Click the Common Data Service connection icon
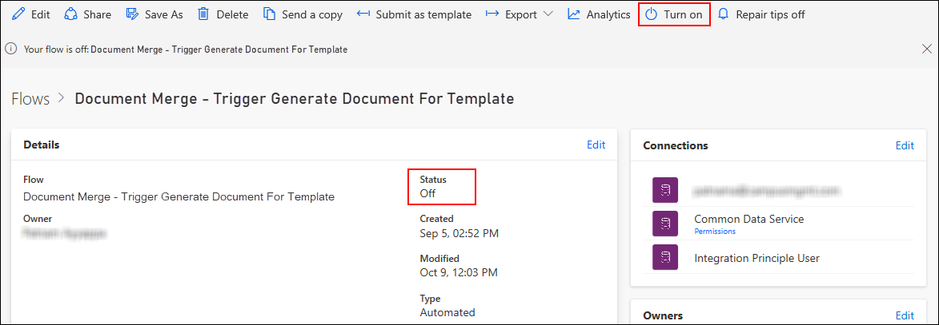The width and height of the screenshot is (939, 325). pyautogui.click(x=665, y=224)
